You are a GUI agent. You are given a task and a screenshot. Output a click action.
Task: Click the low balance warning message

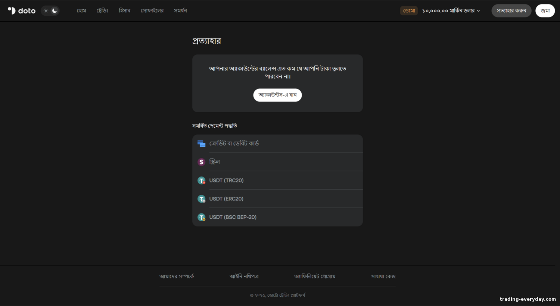pos(277,72)
